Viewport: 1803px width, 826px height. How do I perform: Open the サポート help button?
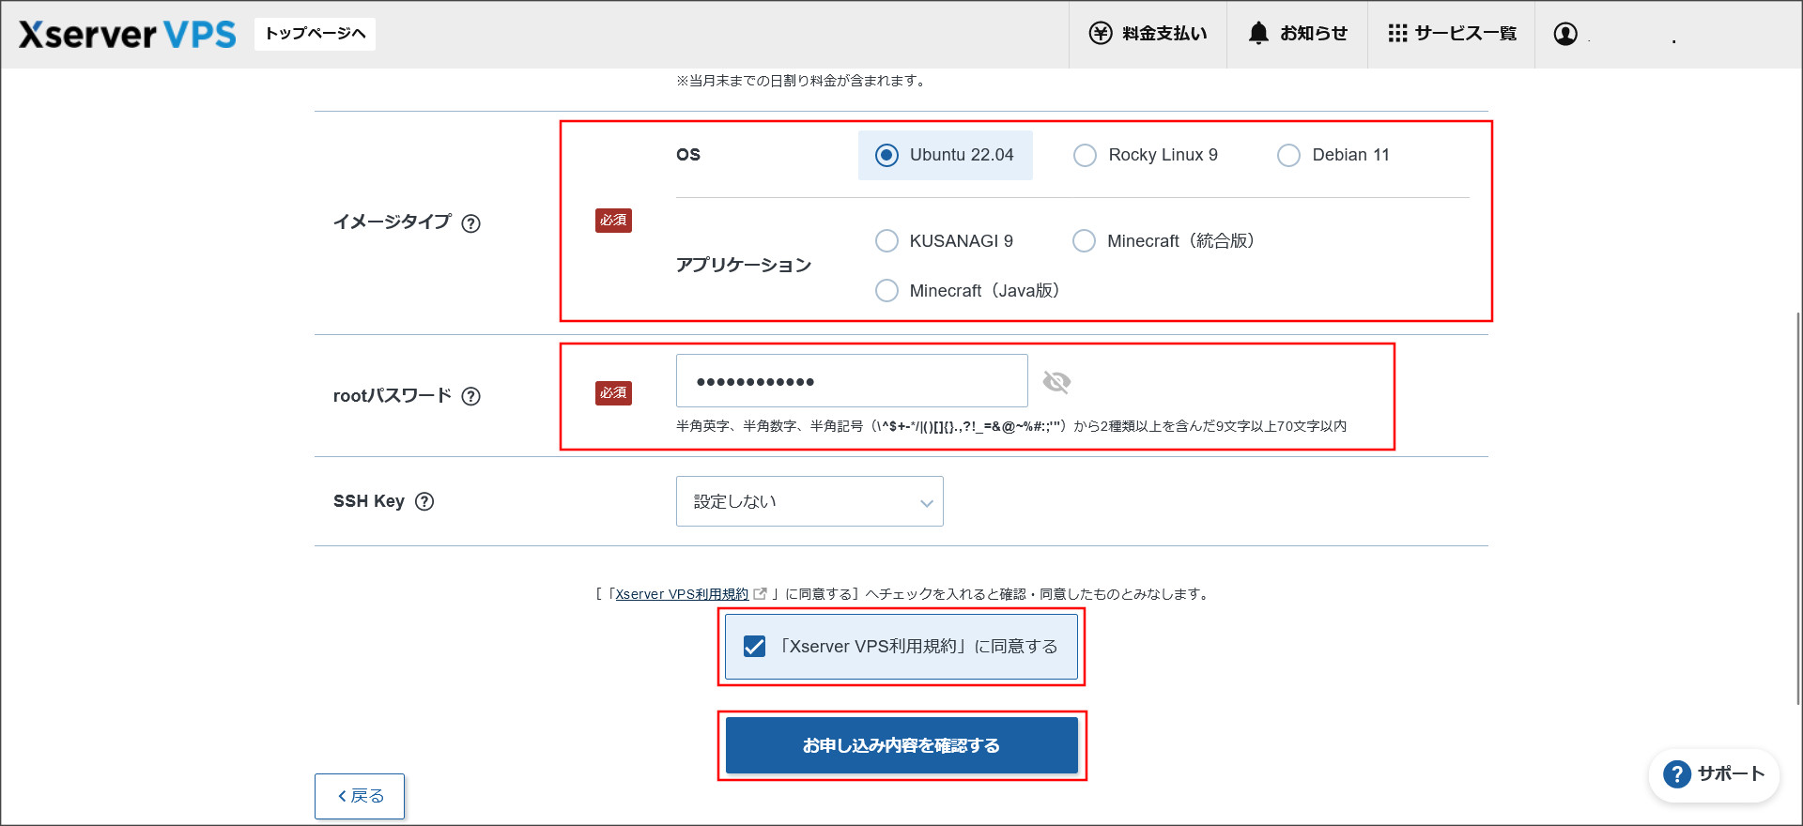tap(1714, 774)
